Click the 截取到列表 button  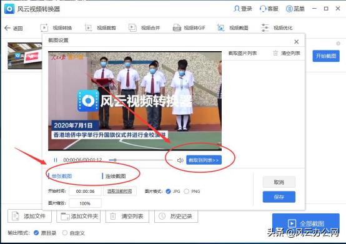pos(204,160)
